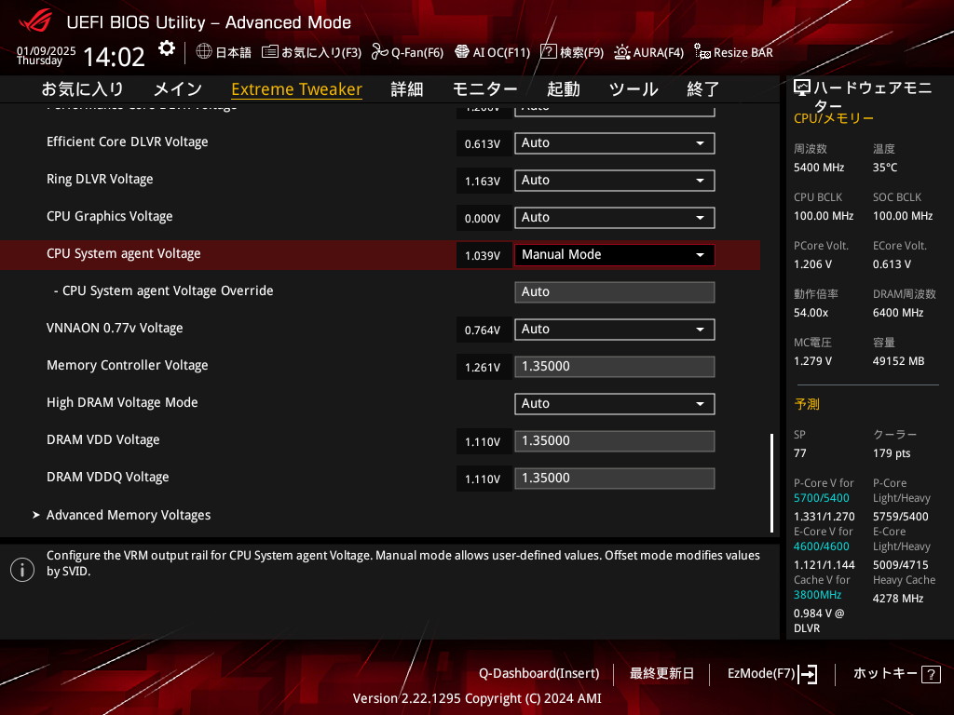Click the DRAM VDDQ Voltage value field
954x715 pixels.
pos(614,479)
